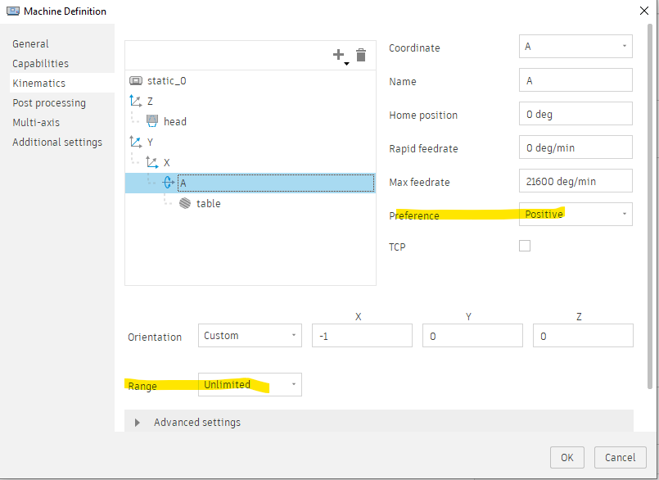
Task: Click the OK button
Action: coord(566,457)
